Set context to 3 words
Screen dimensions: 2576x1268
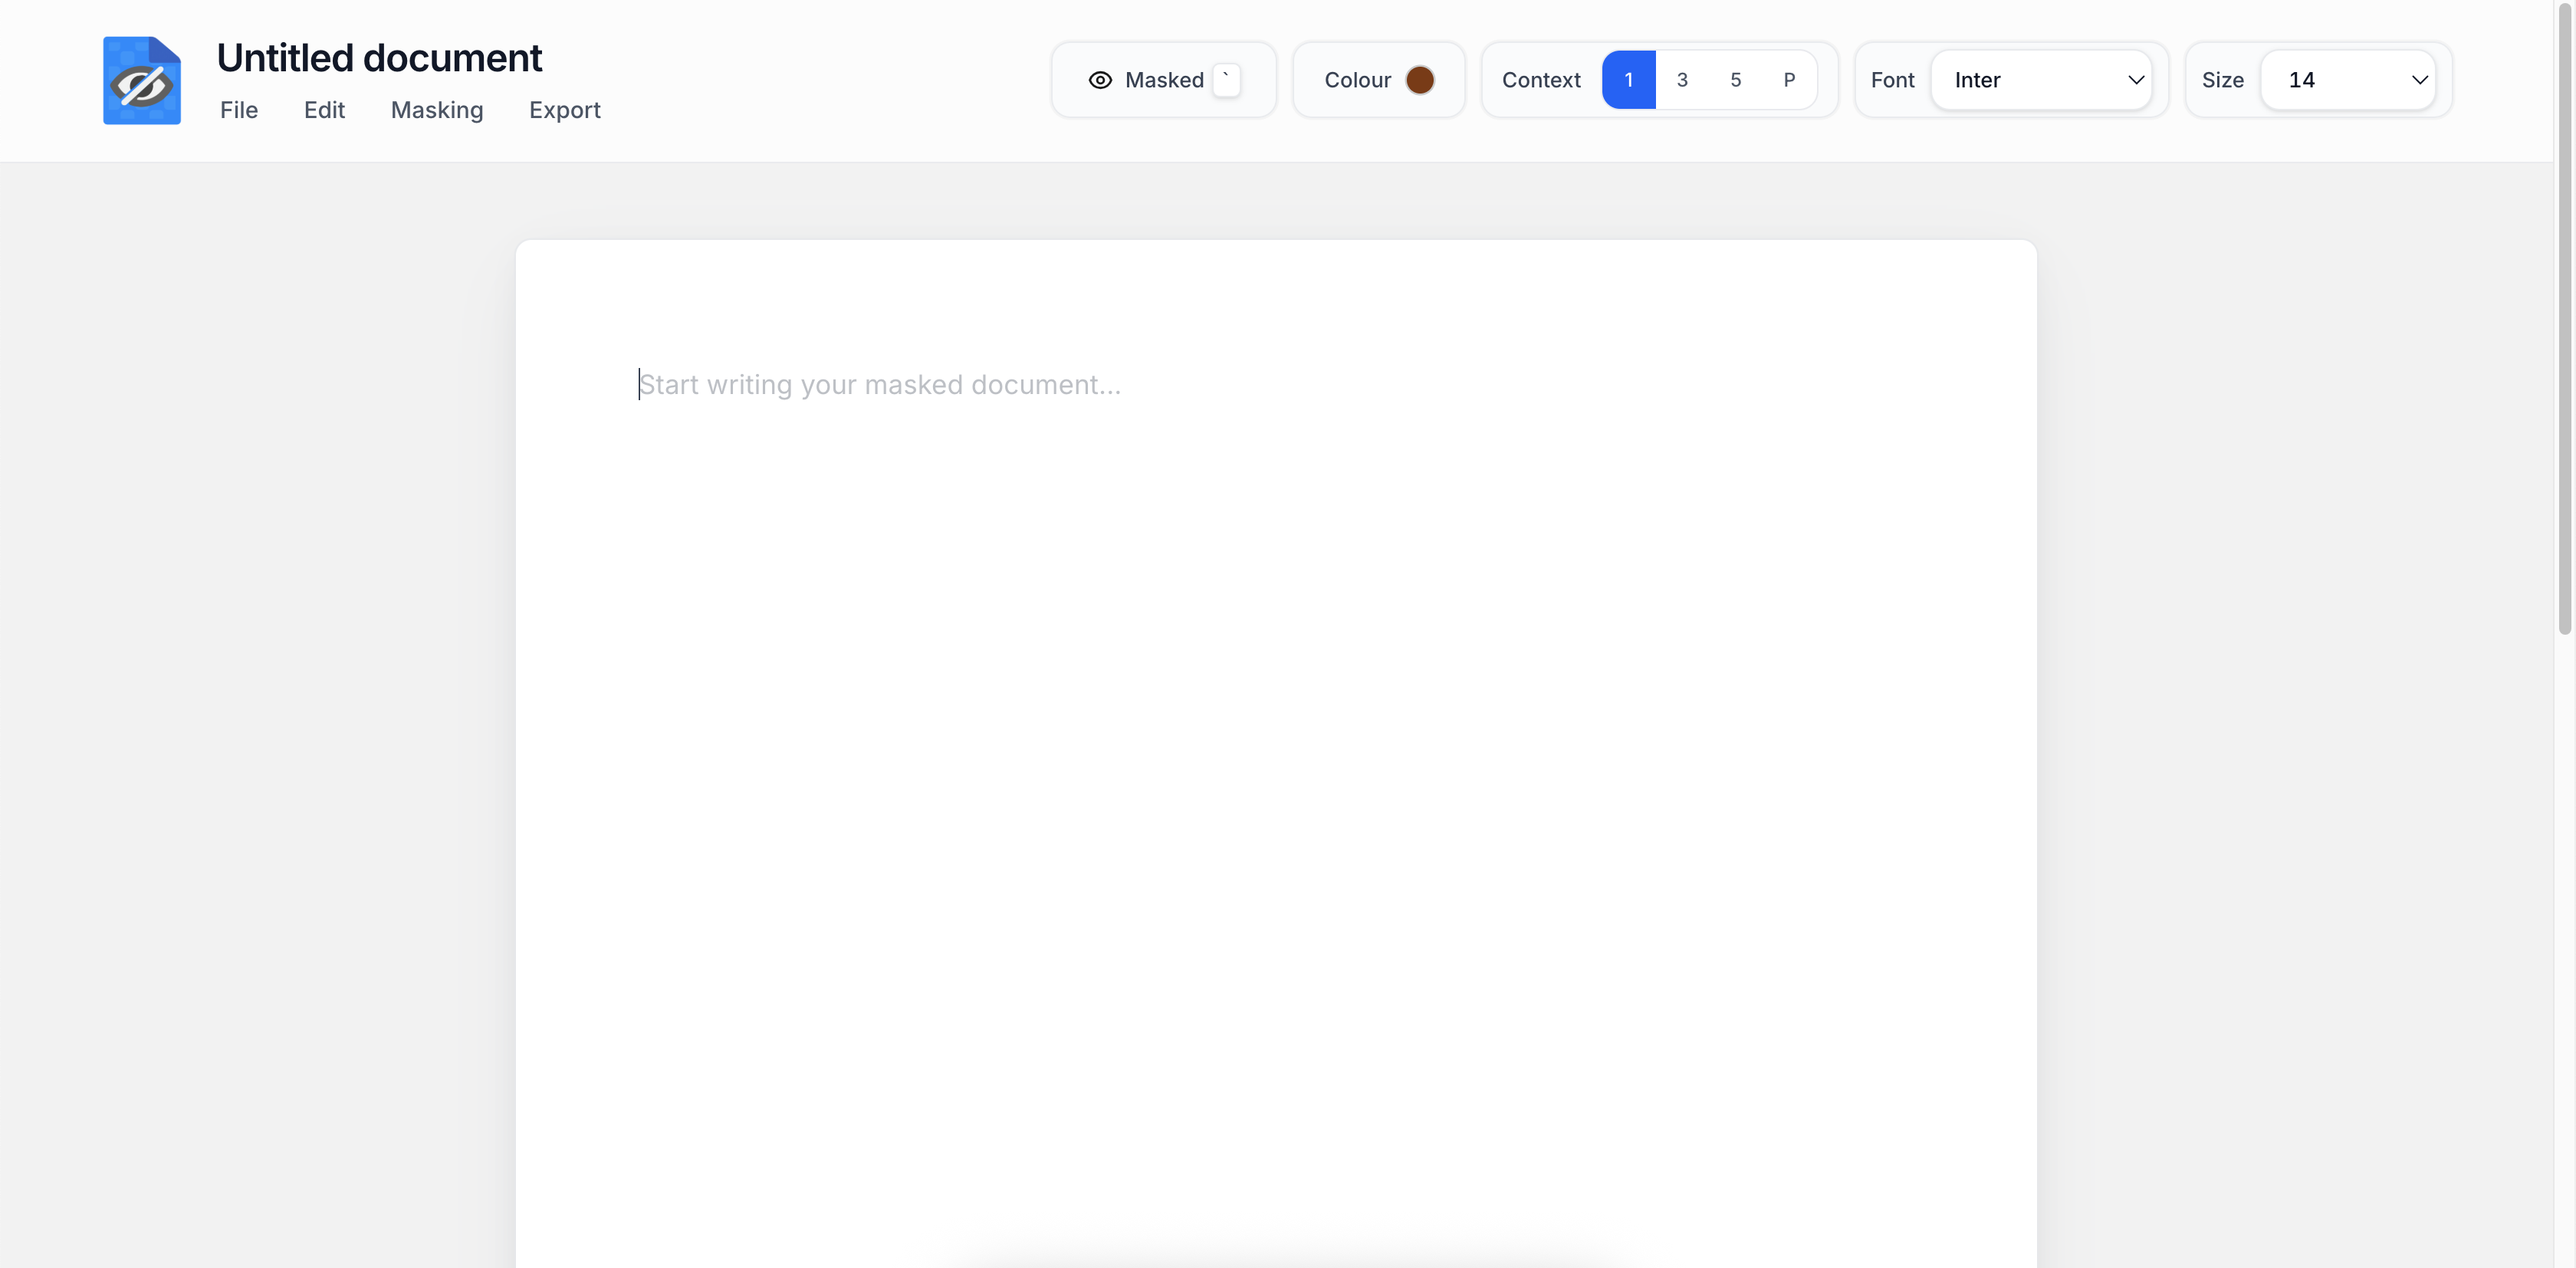[x=1682, y=80]
